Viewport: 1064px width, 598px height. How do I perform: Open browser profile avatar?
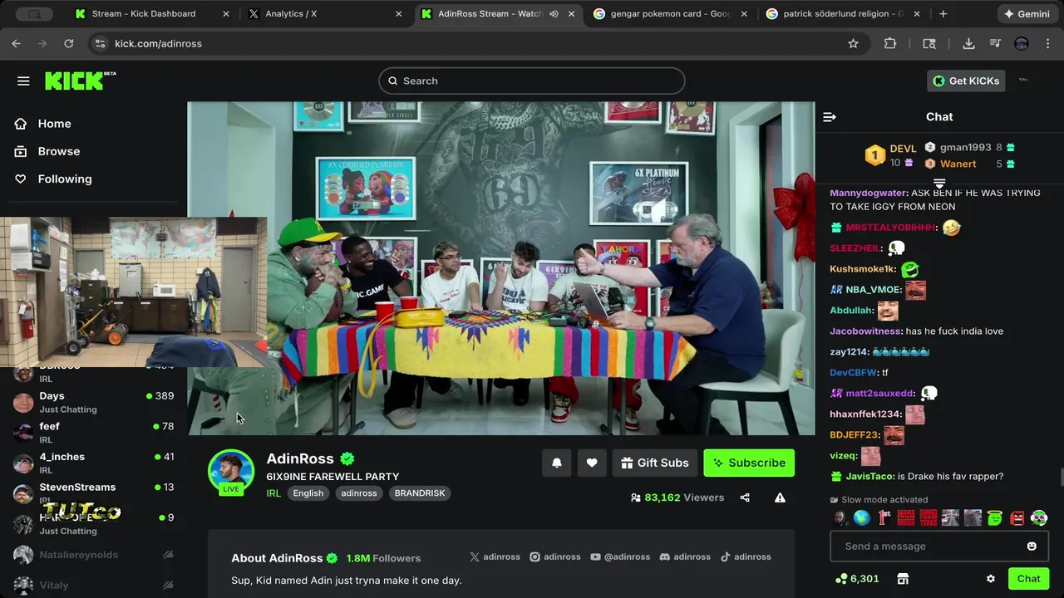1022,43
